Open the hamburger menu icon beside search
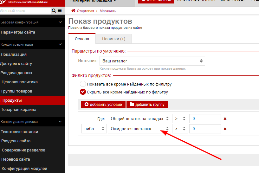 click(60, 10)
